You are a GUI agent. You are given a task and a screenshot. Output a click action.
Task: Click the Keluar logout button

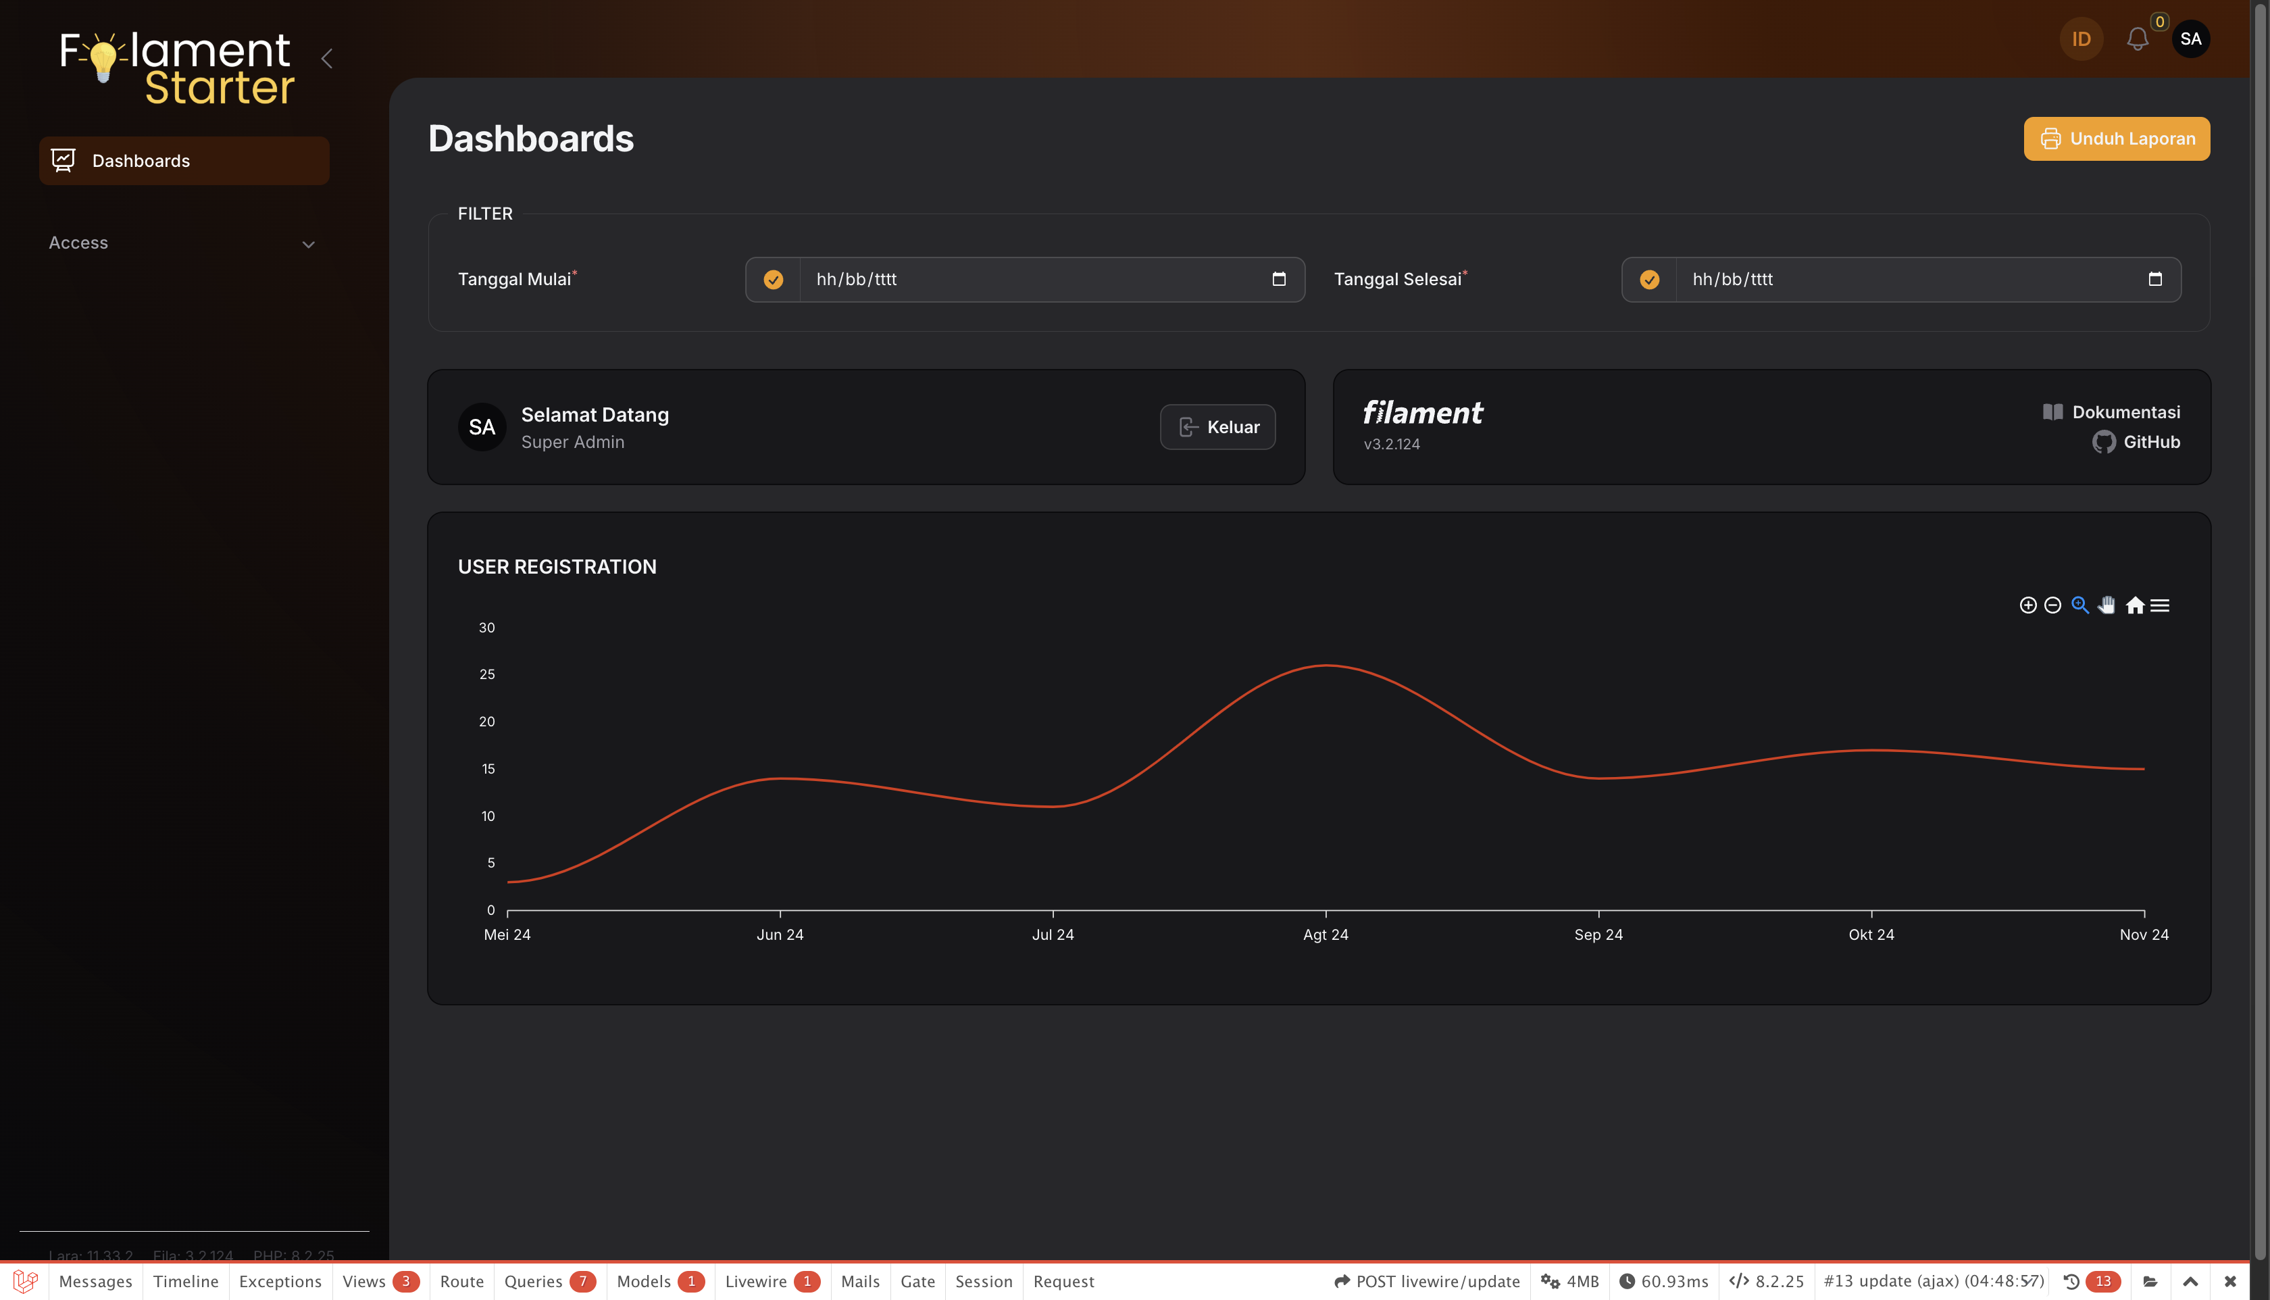click(x=1217, y=427)
